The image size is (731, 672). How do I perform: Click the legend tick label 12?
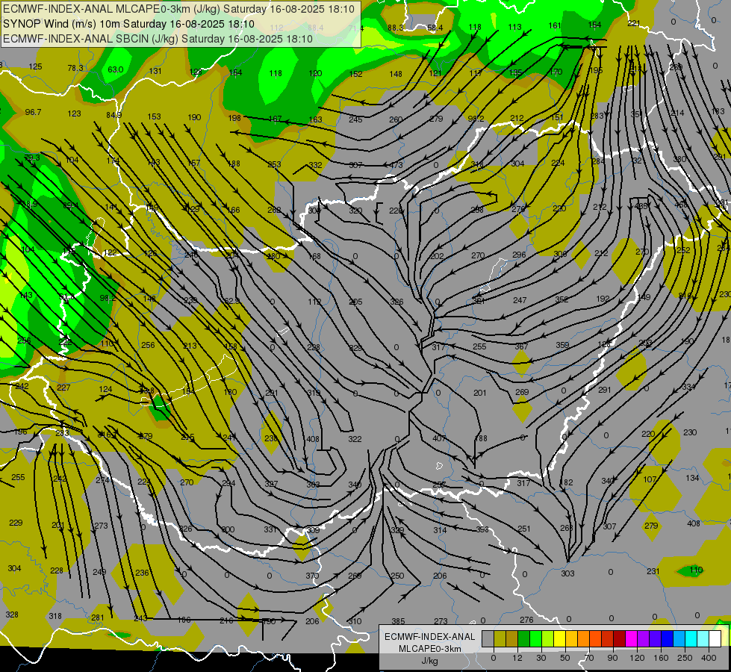(x=517, y=658)
